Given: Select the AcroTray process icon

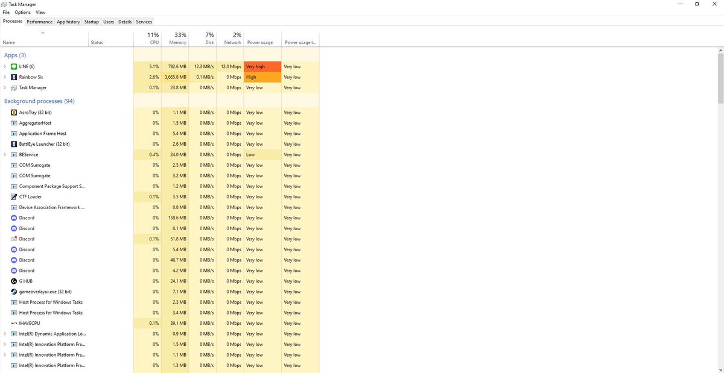Looking at the screenshot, I should (x=14, y=113).
